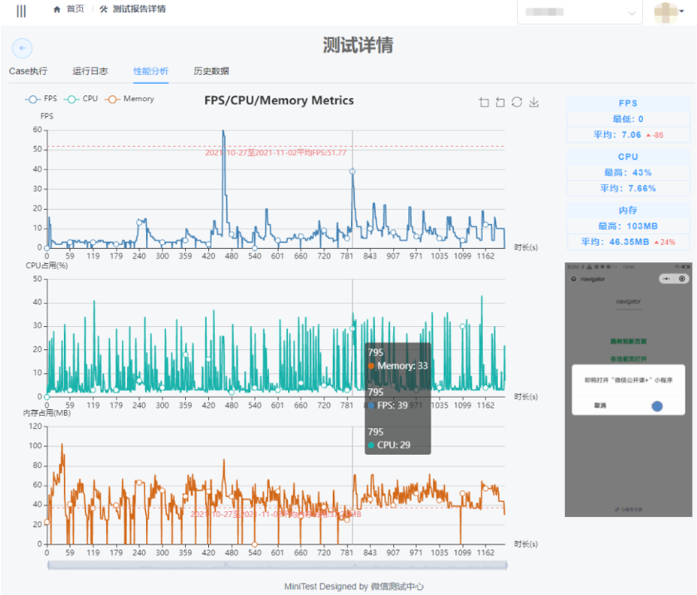Toggle the Memory series in the legend
This screenshot has height=595, width=697.
[129, 99]
